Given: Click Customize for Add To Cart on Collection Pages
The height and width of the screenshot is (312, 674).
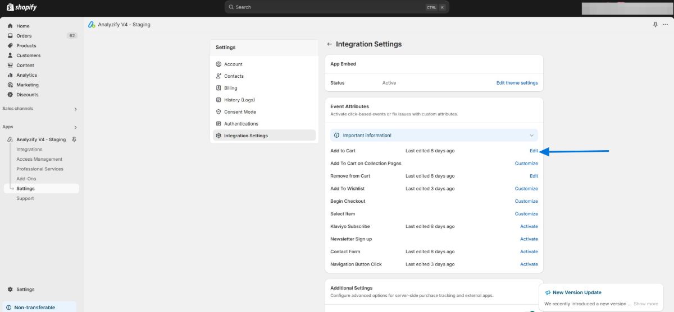Looking at the screenshot, I should [526, 164].
